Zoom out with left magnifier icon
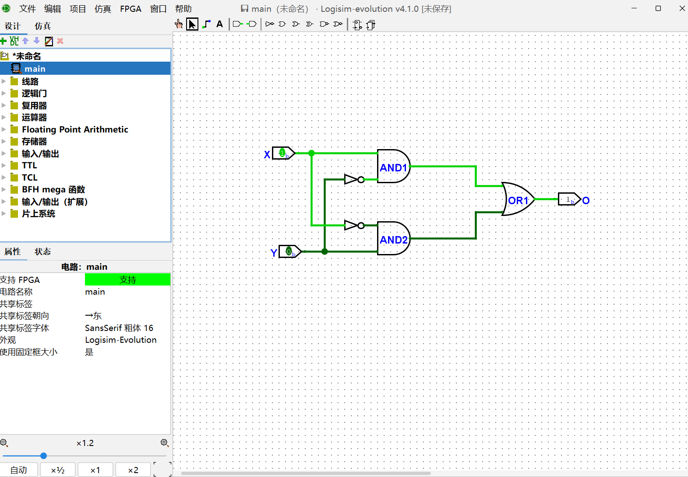Viewport: 688px width, 477px height. pyautogui.click(x=4, y=443)
